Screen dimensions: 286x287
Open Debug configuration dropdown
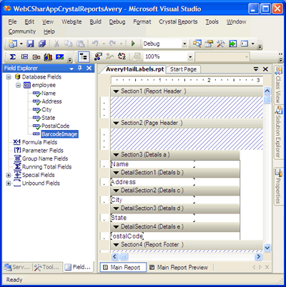pos(184,44)
